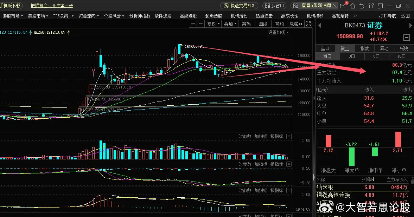Viewport: 414px width, 217px height.
Task: Open 个股风云 menu
Action: point(114,16)
